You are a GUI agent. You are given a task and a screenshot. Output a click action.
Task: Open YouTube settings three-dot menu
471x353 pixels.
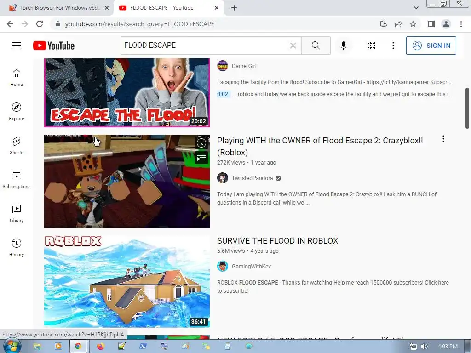click(393, 46)
